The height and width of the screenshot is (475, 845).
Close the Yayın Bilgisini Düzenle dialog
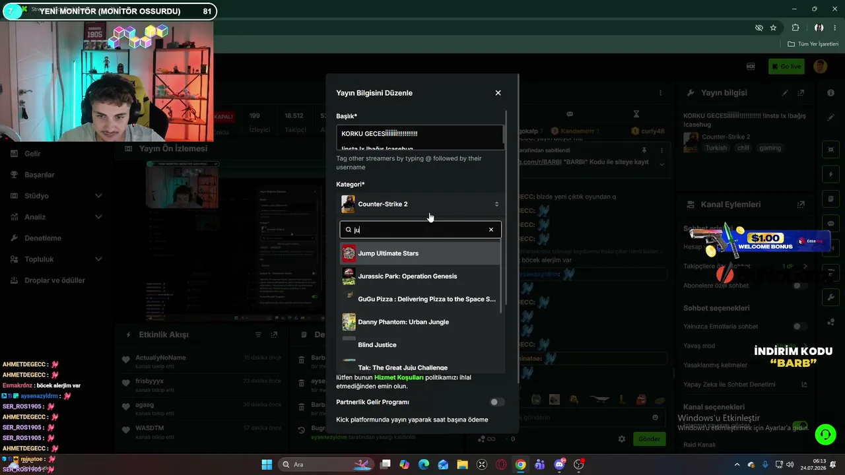click(498, 93)
